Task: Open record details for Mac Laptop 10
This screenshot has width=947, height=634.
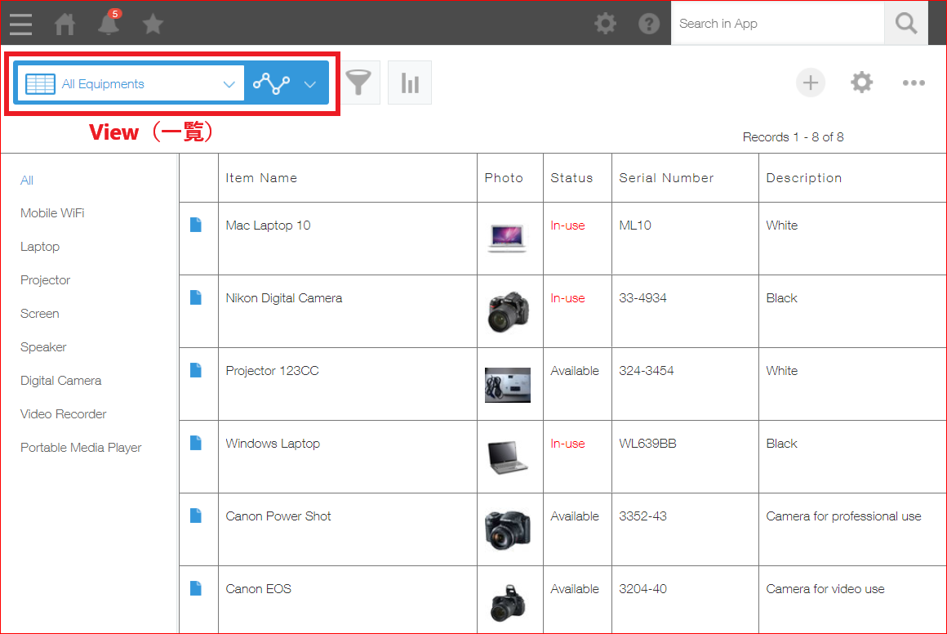Action: (196, 225)
